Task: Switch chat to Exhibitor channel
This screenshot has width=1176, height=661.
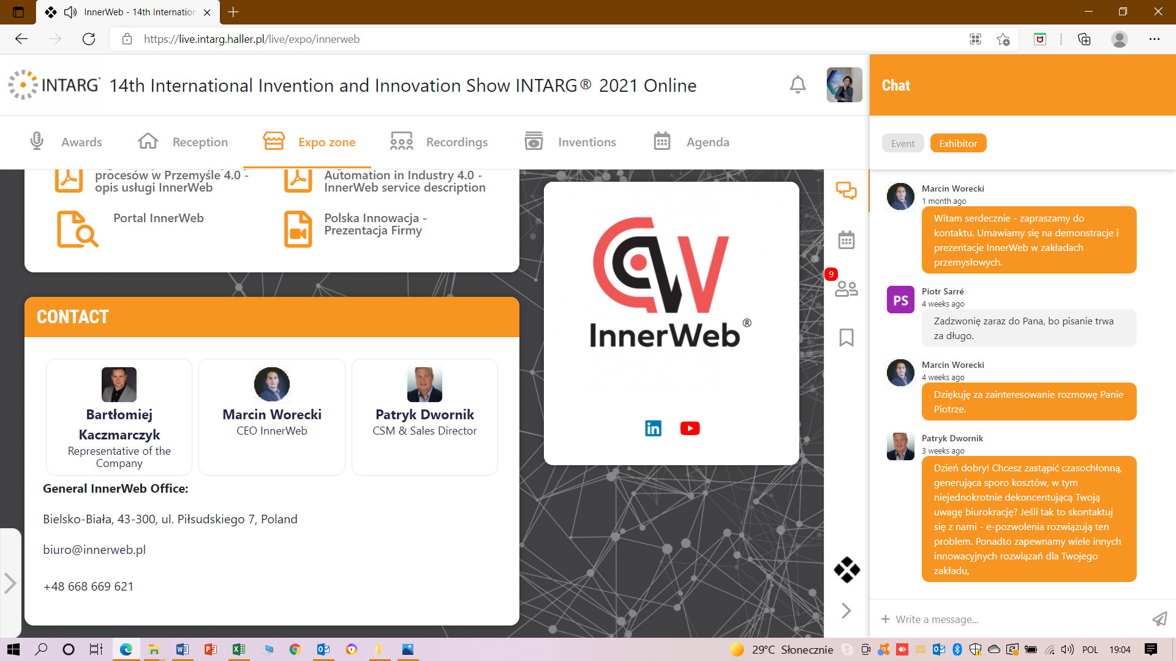Action: (958, 143)
